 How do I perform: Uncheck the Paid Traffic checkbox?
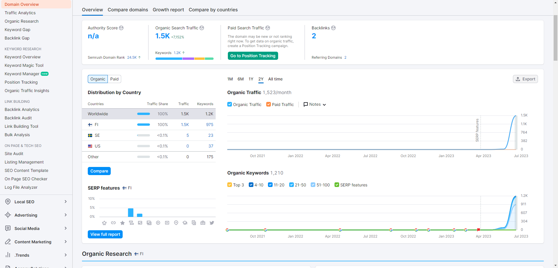269,104
